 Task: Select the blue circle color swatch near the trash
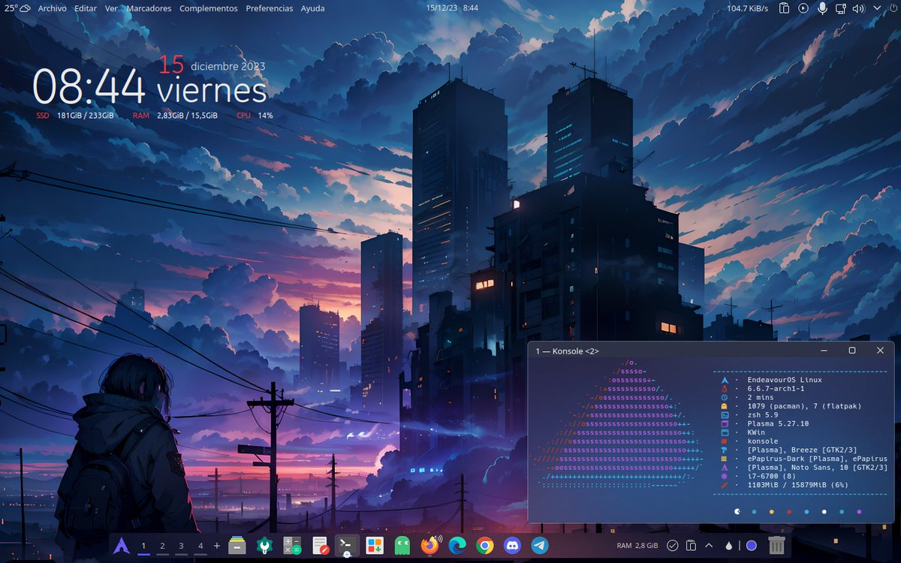(x=752, y=545)
